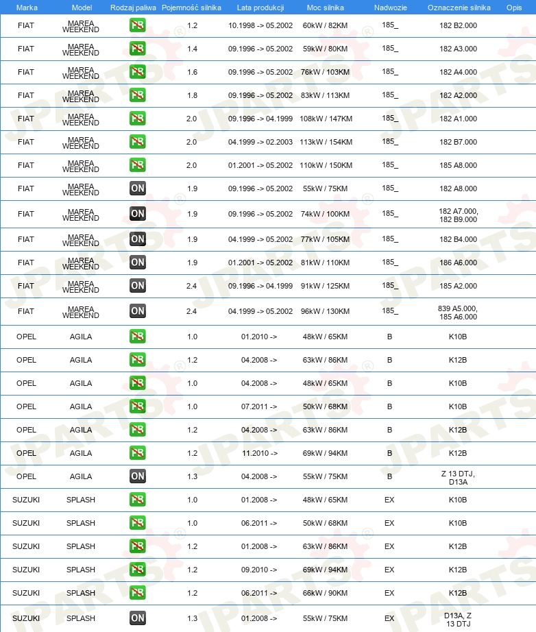This screenshot has height=632, width=536.
Task: Select the power cell 91kW / 125KM
Action: click(x=325, y=286)
